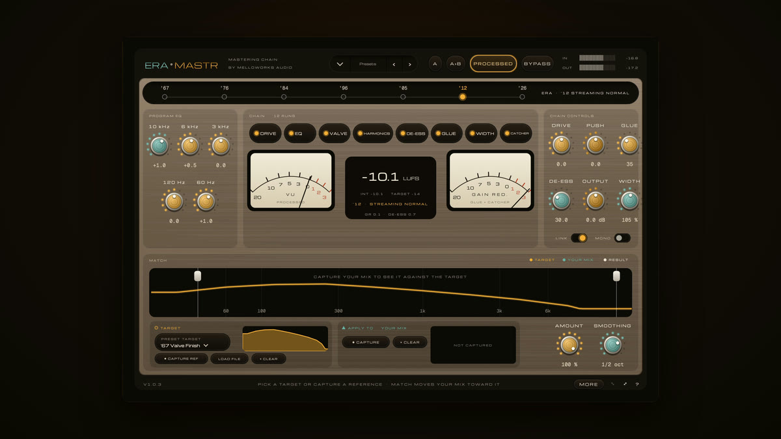Toggle the Harmonics module in the chain
The height and width of the screenshot is (439, 781).
pos(374,133)
